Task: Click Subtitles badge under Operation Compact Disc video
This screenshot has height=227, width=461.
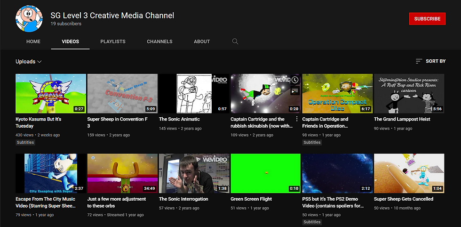Action: [312, 143]
